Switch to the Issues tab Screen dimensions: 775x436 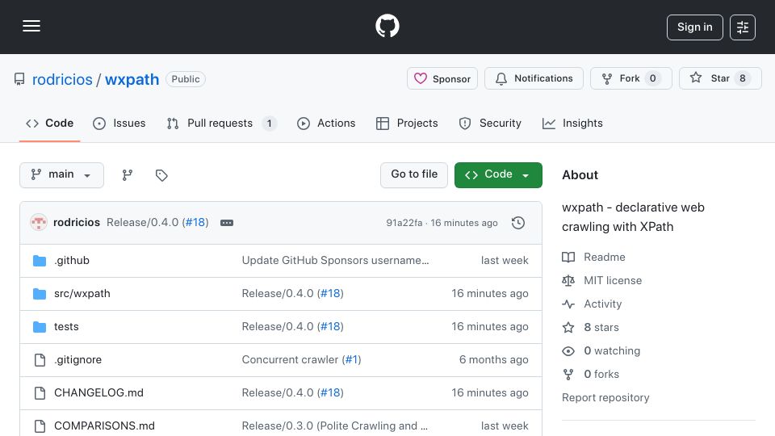(119, 123)
